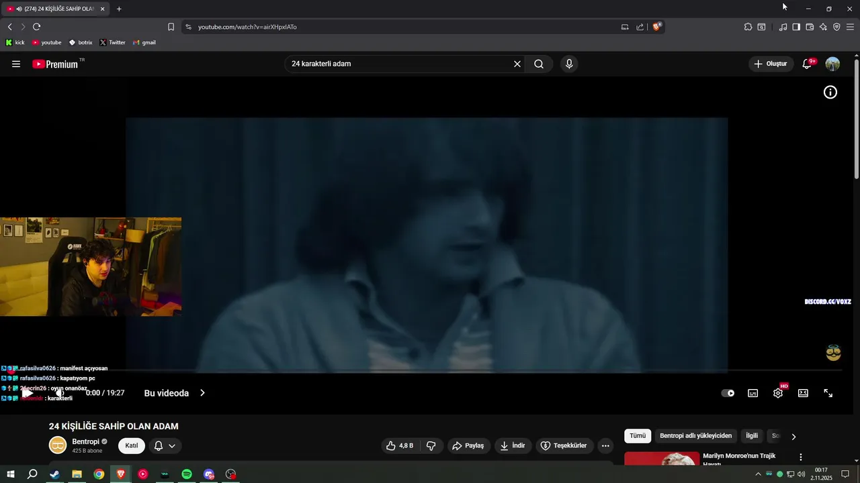
Task: Click the Katıl join button
Action: 132,445
